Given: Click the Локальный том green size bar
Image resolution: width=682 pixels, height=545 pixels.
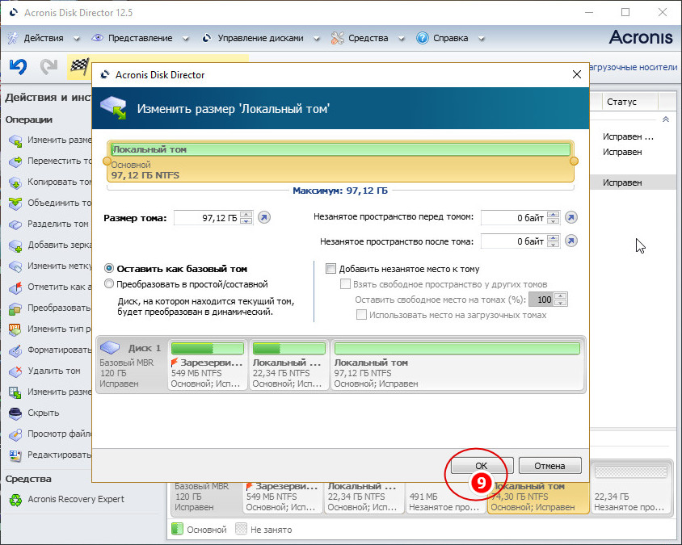Looking at the screenshot, I should pos(340,149).
